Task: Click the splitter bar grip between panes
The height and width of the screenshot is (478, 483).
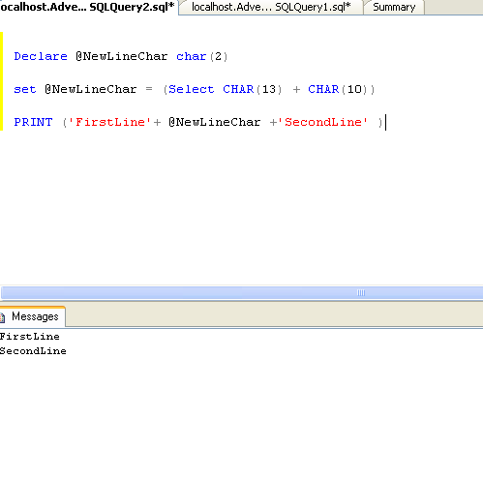Action: point(361,293)
